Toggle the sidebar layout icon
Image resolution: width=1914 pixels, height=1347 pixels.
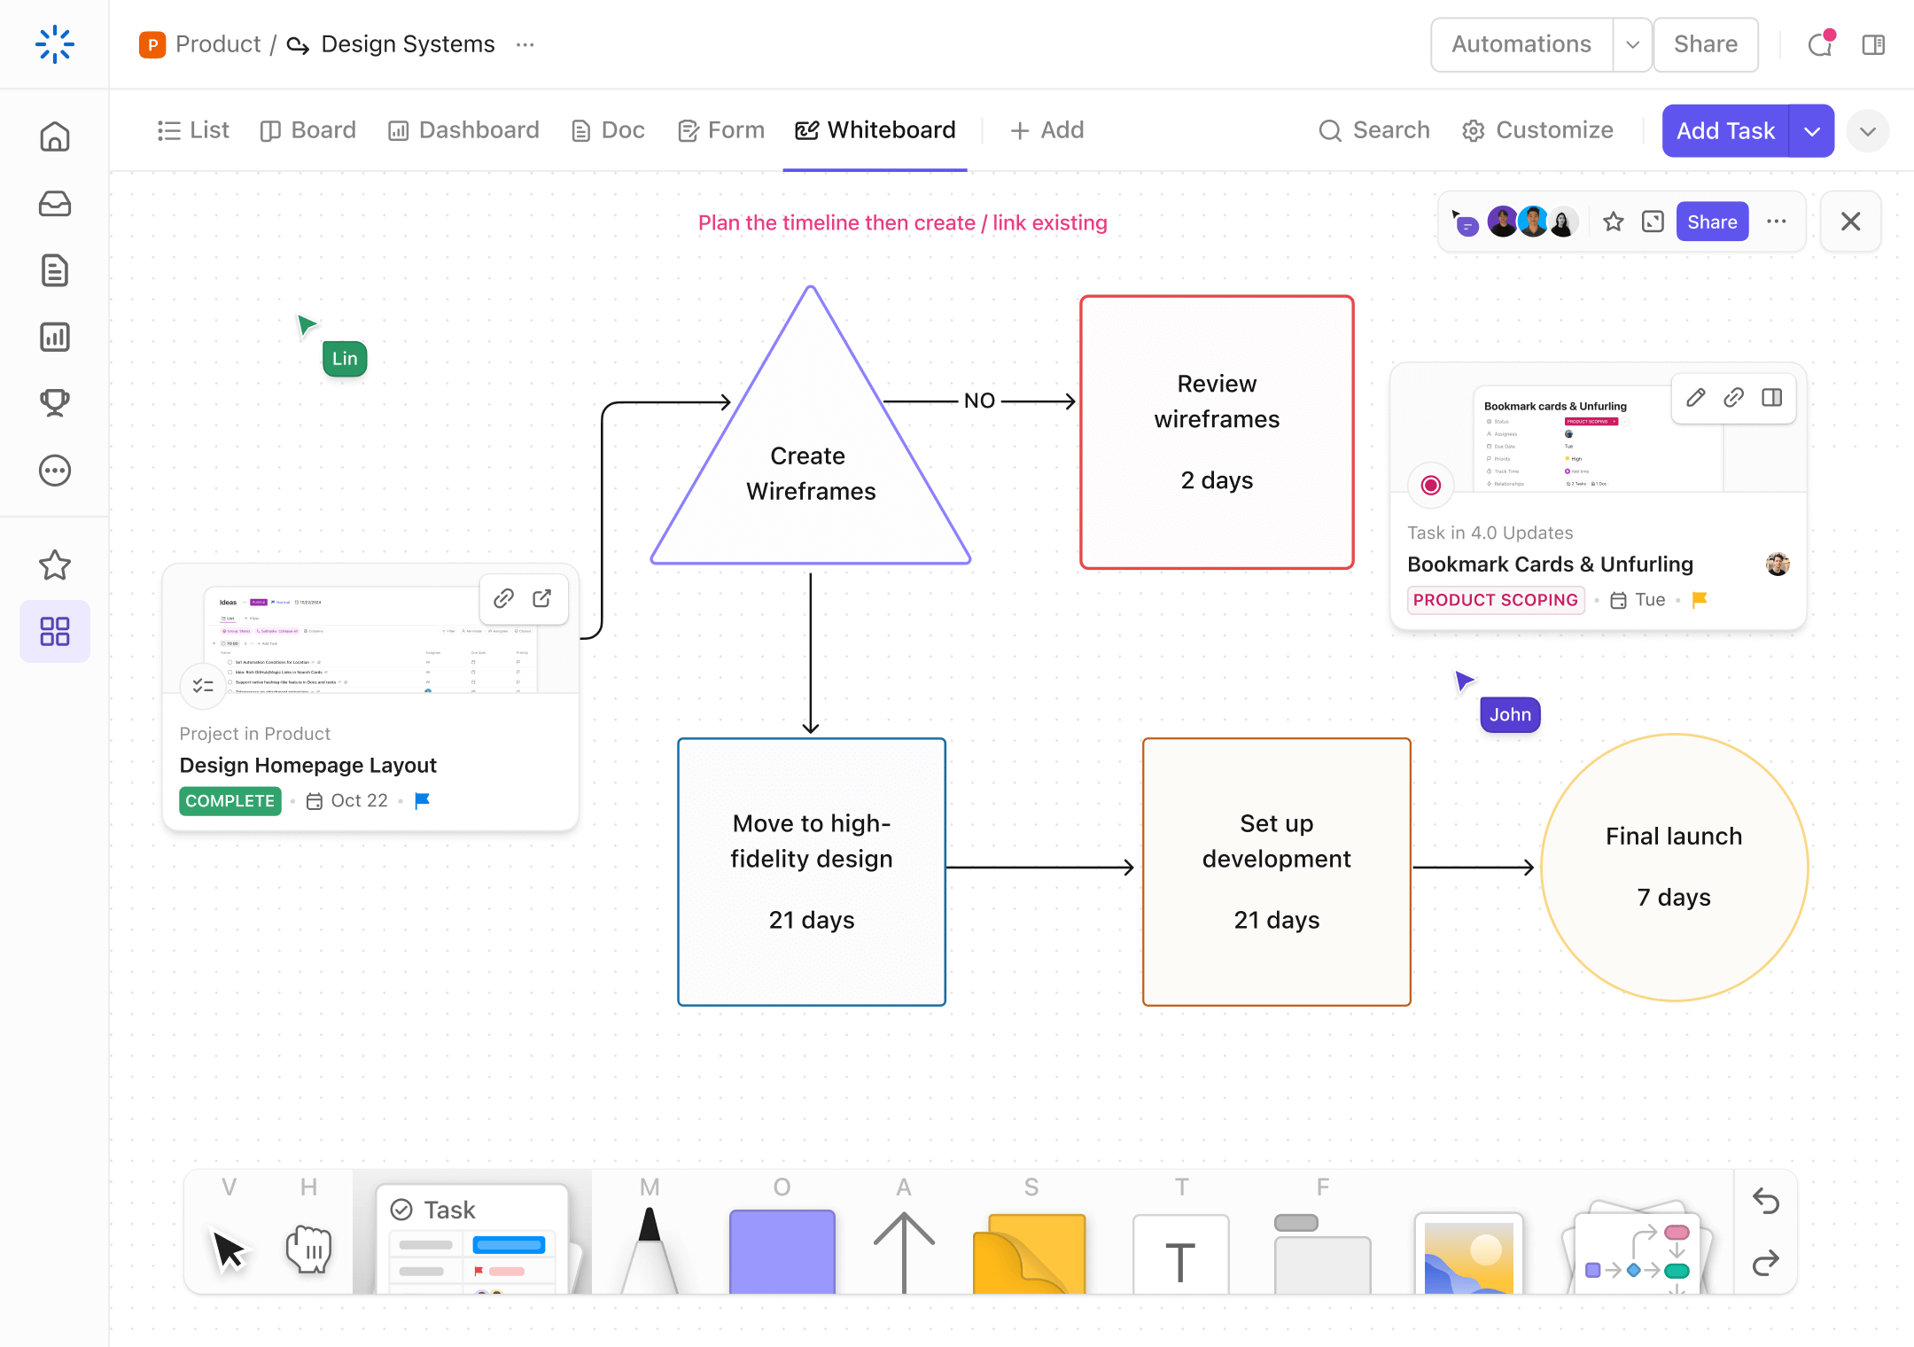coord(1871,43)
